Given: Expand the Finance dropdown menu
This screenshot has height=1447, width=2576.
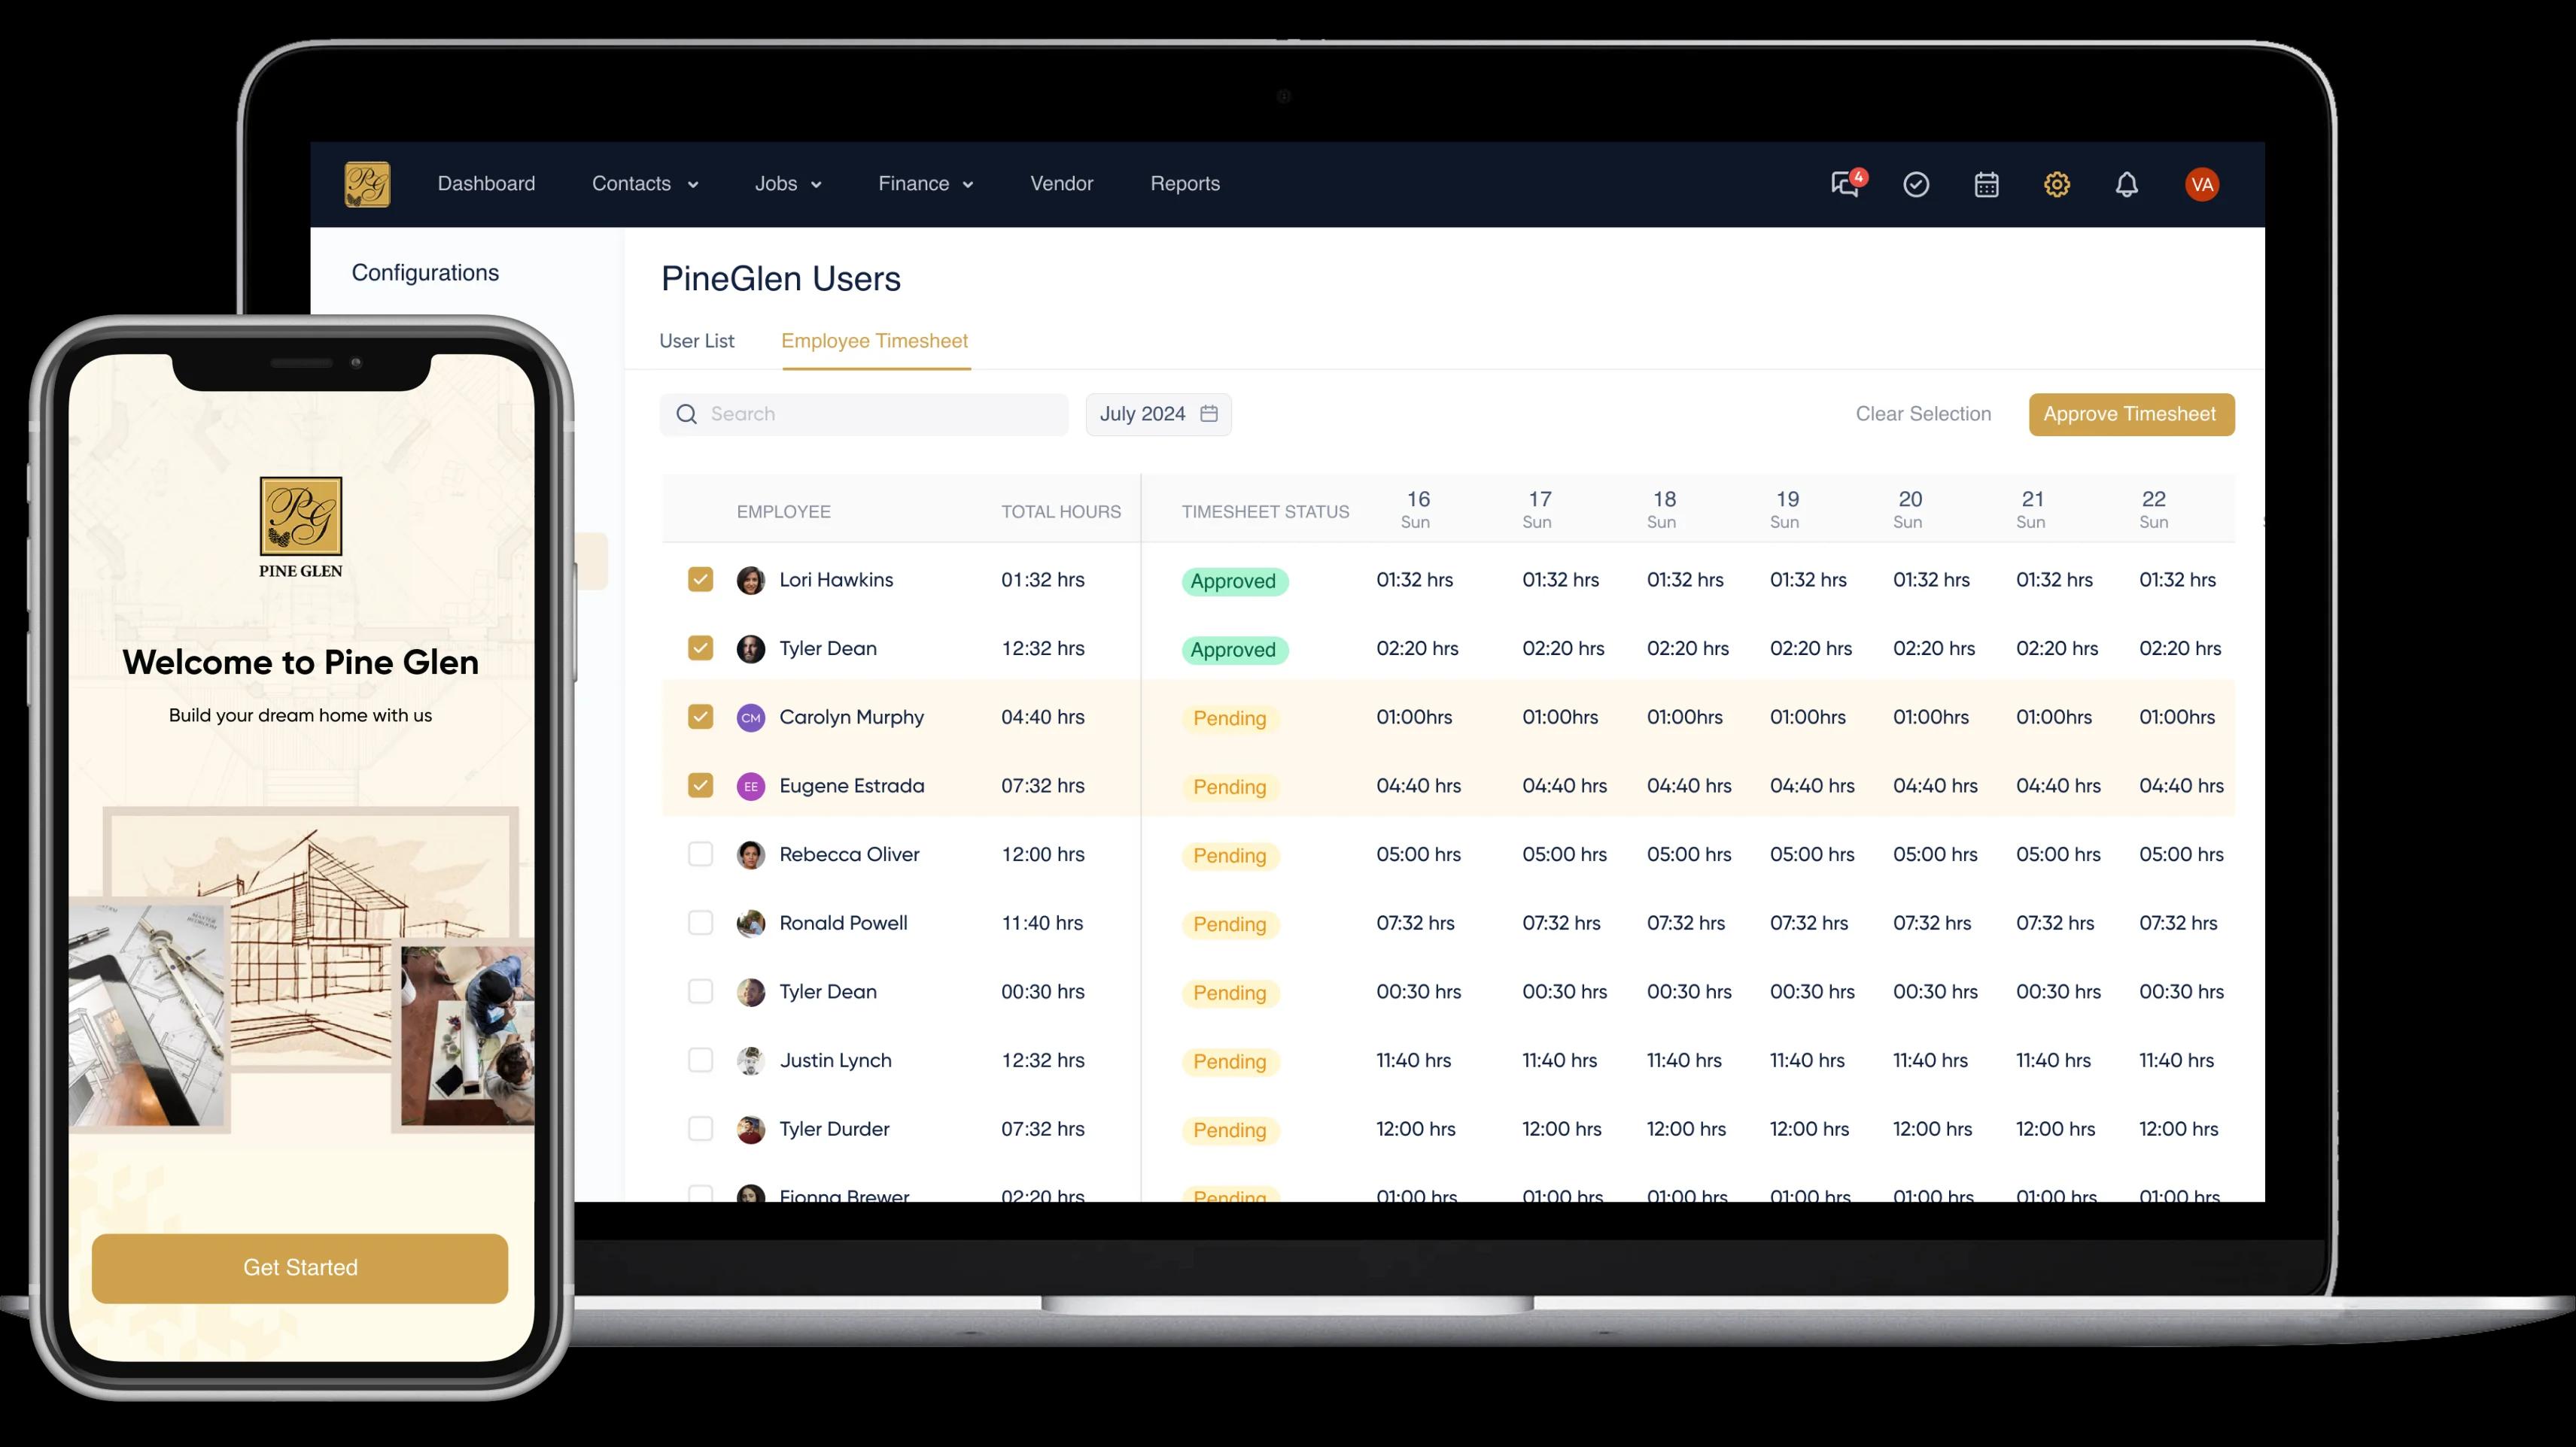Looking at the screenshot, I should tap(927, 182).
